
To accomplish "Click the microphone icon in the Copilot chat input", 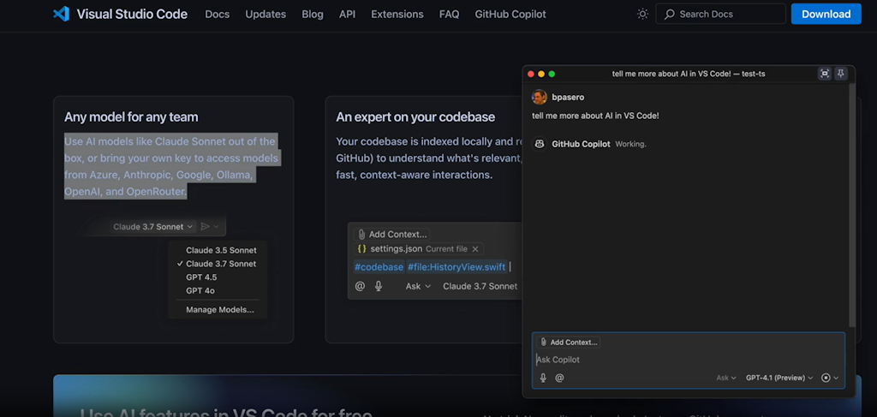I will point(543,378).
